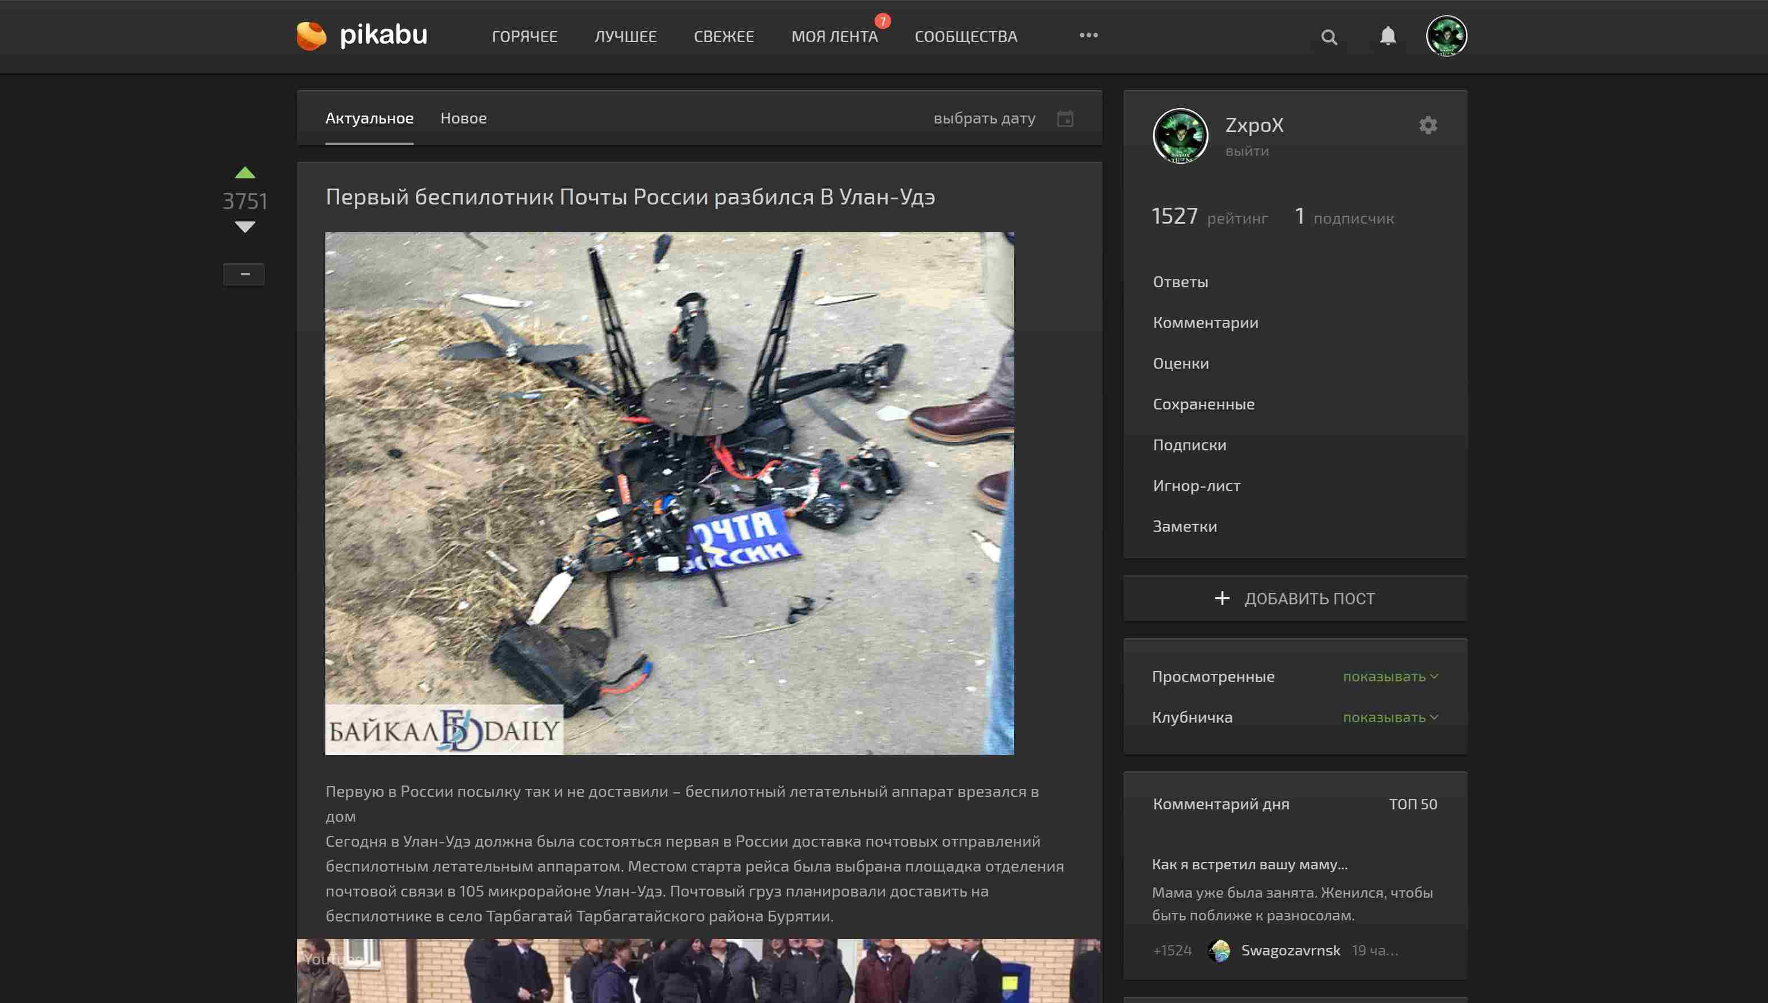This screenshot has height=1003, width=1768.
Task: Click the ДОБАВИТЬ ПОСТ button
Action: (x=1295, y=599)
